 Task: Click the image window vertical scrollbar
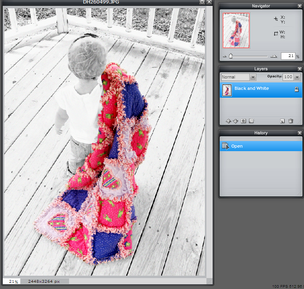(x=210, y=142)
